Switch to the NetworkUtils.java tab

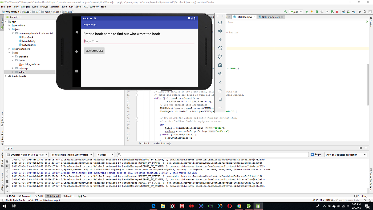270,17
